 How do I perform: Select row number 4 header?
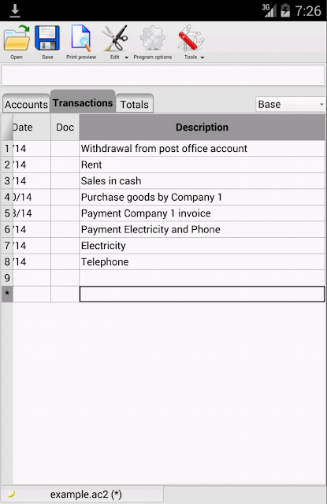pyautogui.click(x=7, y=197)
